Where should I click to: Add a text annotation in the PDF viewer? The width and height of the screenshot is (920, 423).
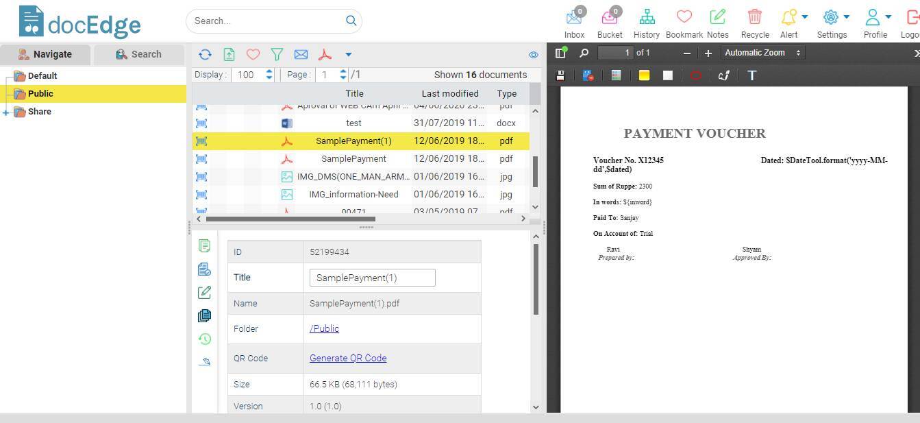click(x=751, y=75)
